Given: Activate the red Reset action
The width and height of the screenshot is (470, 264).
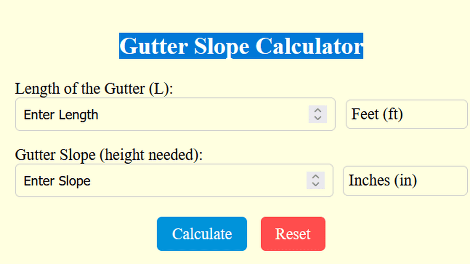Looking at the screenshot, I should point(293,234).
